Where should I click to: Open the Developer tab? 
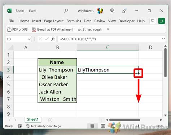tap(126, 21)
